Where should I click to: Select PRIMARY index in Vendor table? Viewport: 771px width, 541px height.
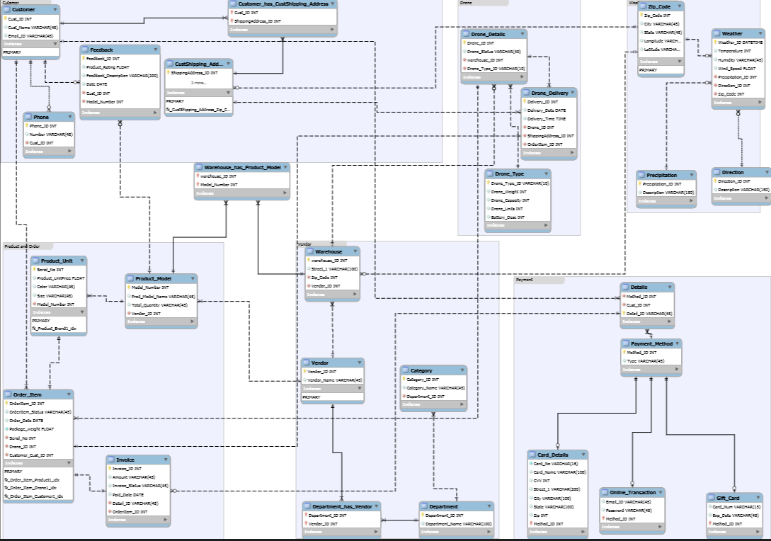click(x=312, y=397)
